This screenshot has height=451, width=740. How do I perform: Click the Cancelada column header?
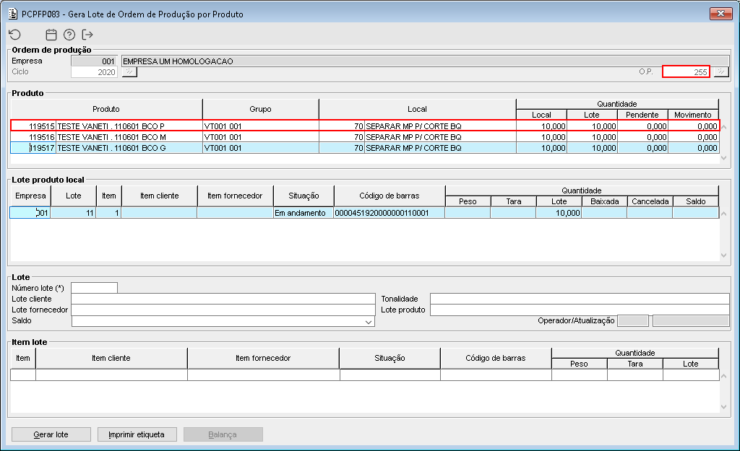coord(650,201)
